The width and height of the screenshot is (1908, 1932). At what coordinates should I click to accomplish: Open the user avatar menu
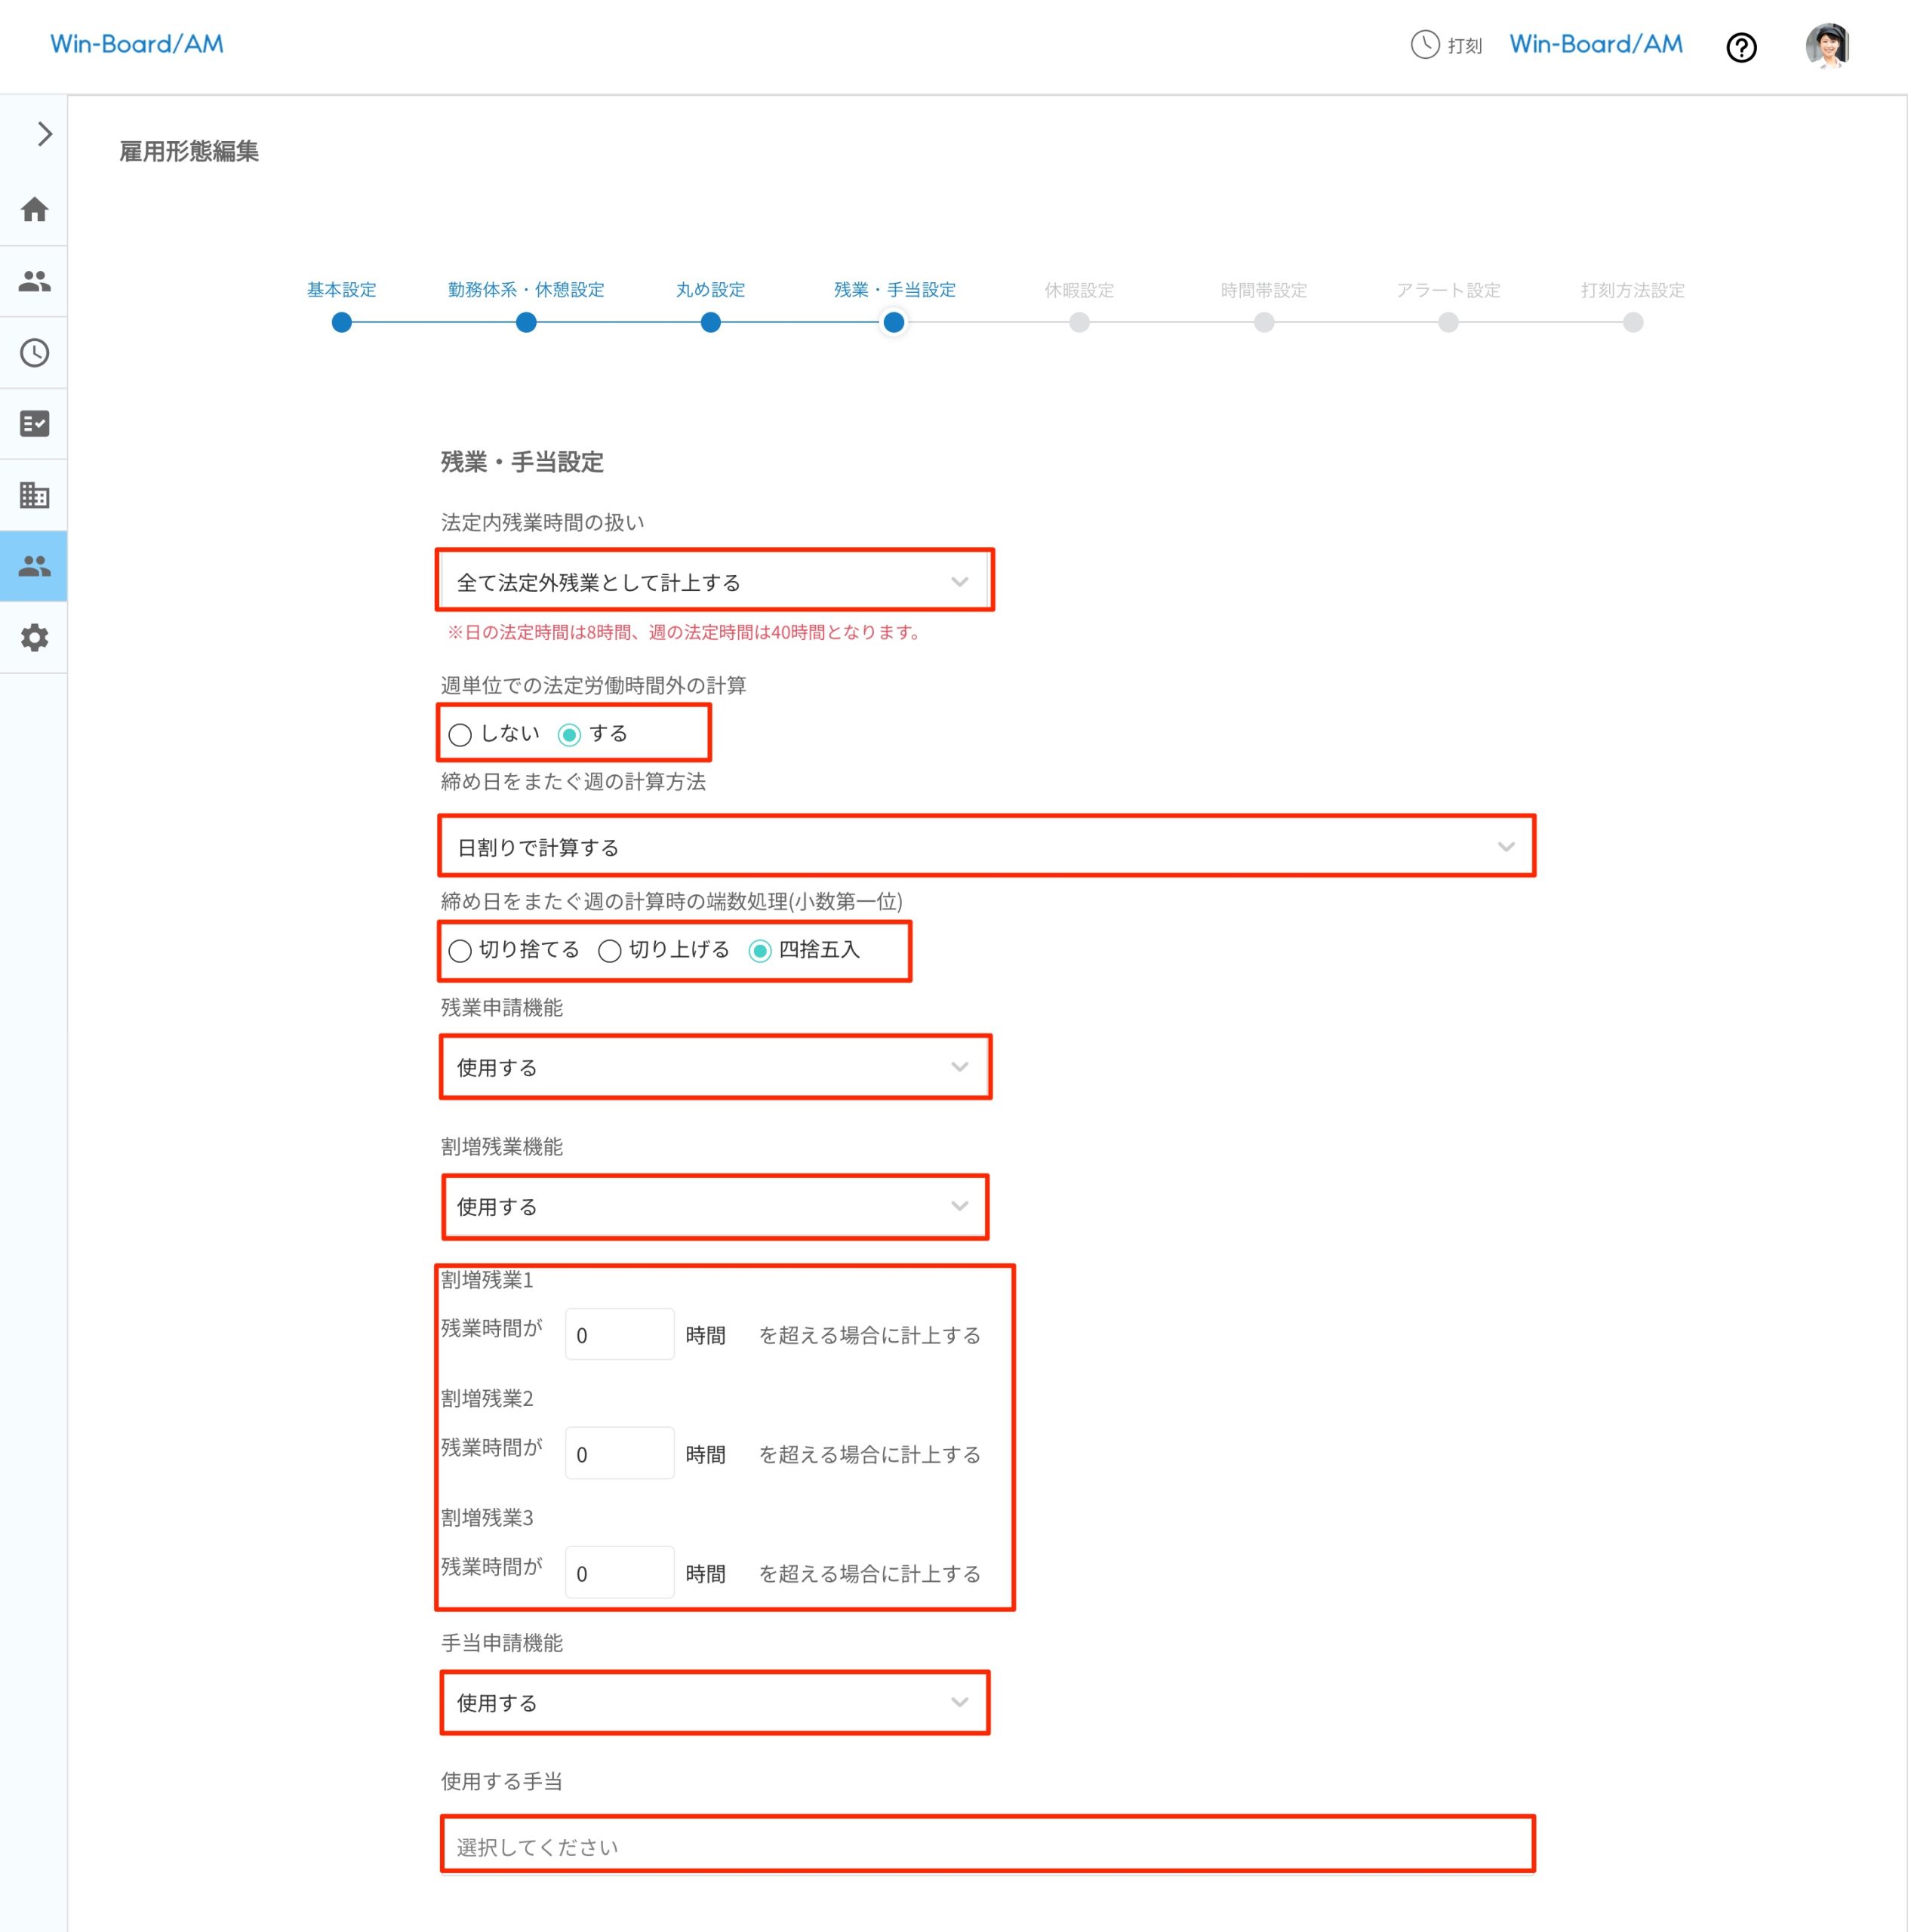point(1826,46)
